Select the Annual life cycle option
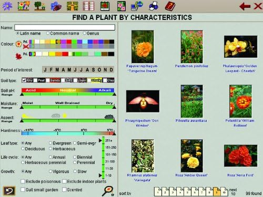The height and width of the screenshot is (197, 263). coord(50,157)
